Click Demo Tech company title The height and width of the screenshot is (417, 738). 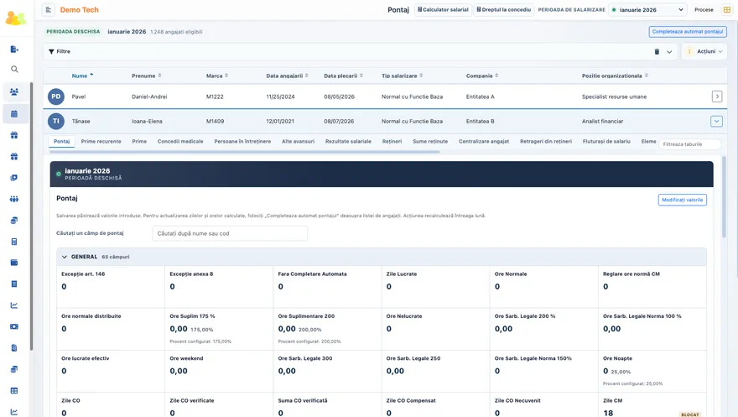pos(79,9)
